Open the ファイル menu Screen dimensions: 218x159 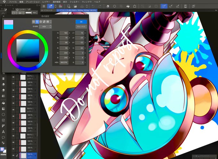coord(13,2)
